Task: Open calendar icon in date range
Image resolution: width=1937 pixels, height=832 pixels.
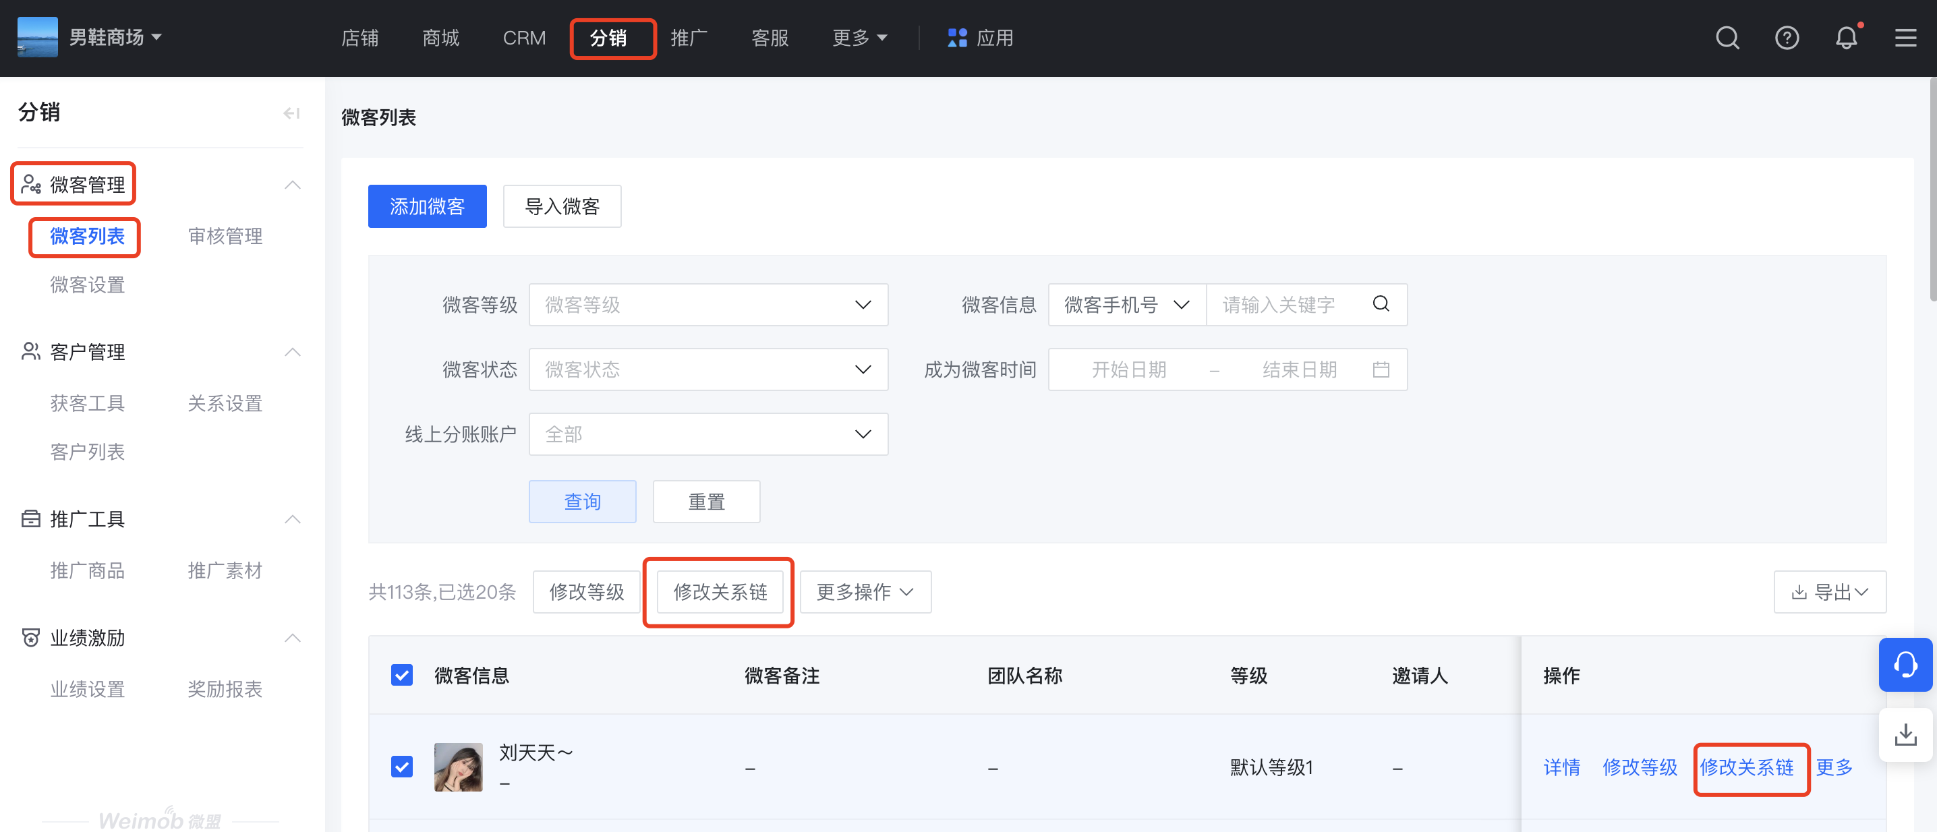Action: tap(1381, 369)
